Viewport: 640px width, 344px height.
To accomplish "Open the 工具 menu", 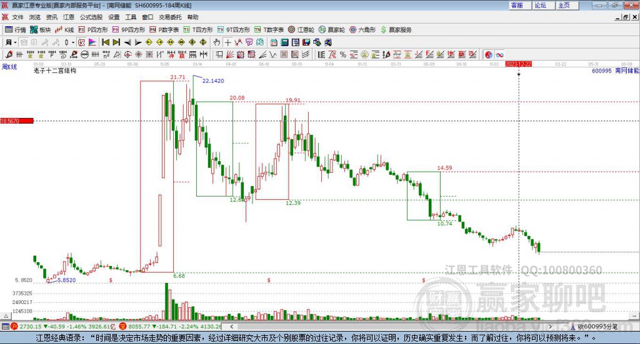I will (x=131, y=17).
